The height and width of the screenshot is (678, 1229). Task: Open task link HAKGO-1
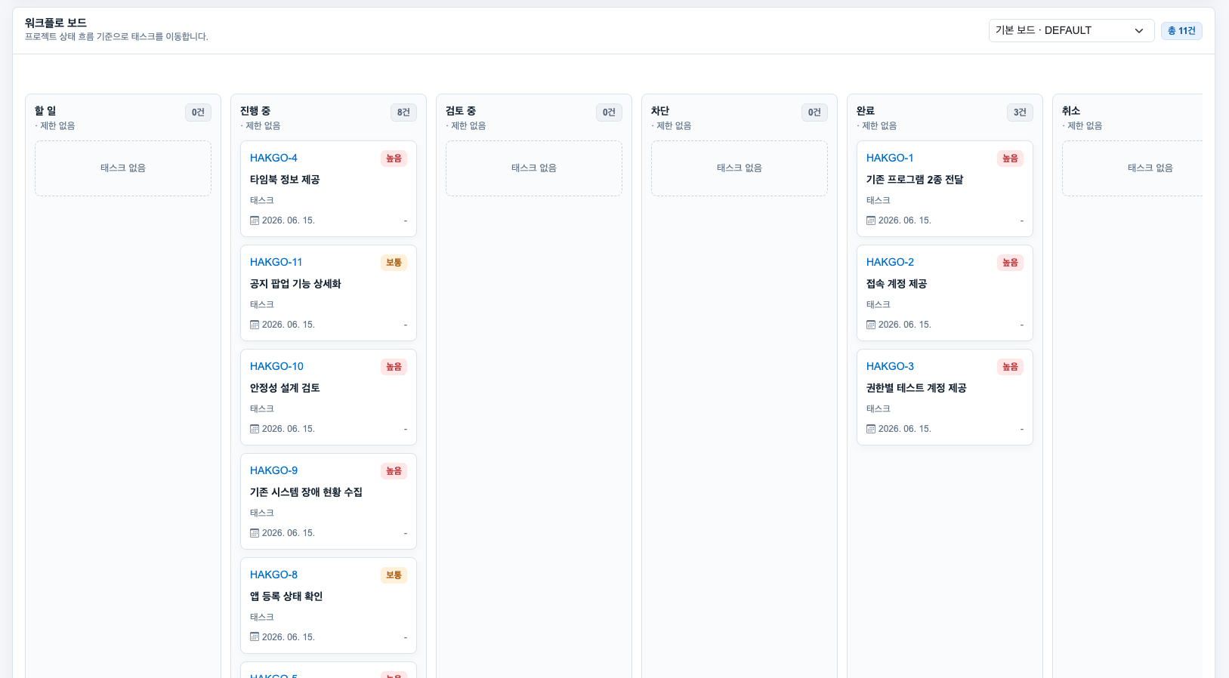(x=890, y=158)
